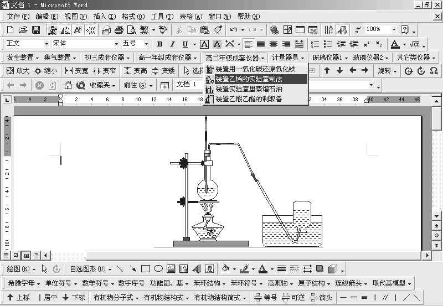Click the web Home icon
This screenshot has width=443, height=306.
click(68, 85)
